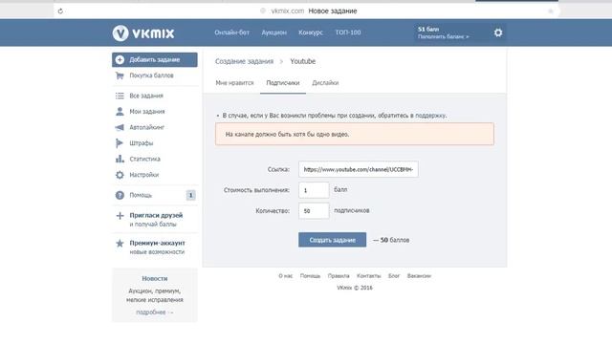Open ТОП-100 in the top navigation
This screenshot has width=612, height=344.
(x=348, y=32)
